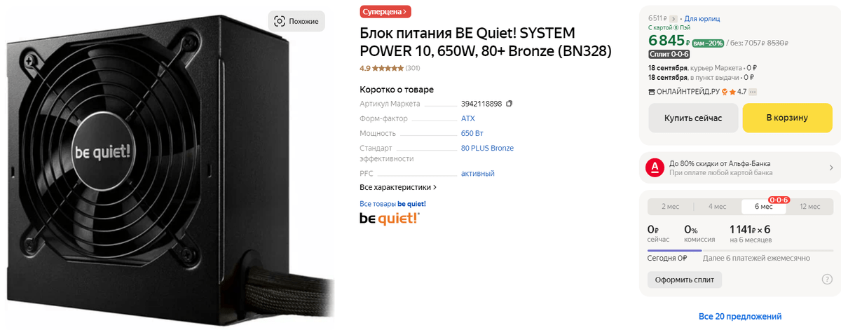Expand Все характеристики
Screen dimensions: 841x330
398,188
